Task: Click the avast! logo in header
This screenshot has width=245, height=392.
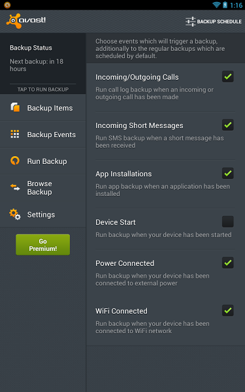Action: (26, 21)
